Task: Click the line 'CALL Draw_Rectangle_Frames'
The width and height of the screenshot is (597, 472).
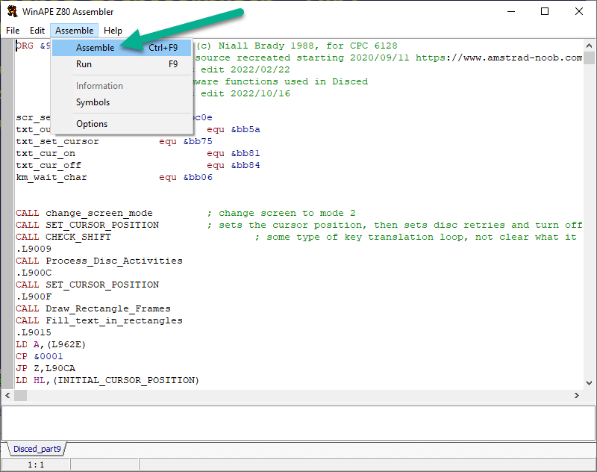Action: point(93,308)
